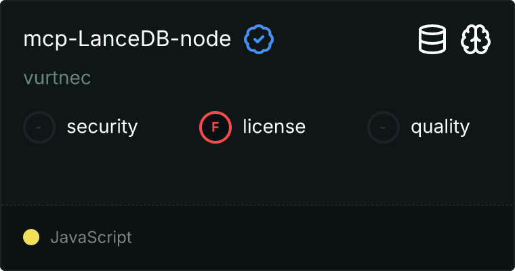Click the blue verified badge icon
Viewport: 515px width, 271px height.
click(259, 40)
